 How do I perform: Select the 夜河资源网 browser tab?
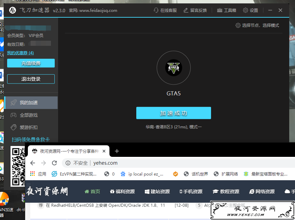click(69, 151)
